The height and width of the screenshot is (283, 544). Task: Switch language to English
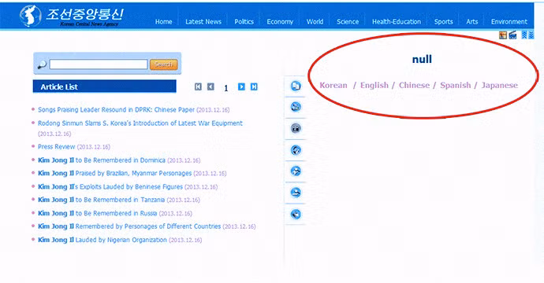pyautogui.click(x=374, y=85)
